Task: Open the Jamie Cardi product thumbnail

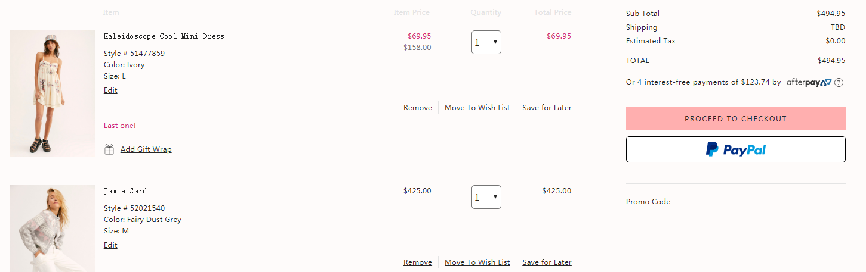Action: click(53, 229)
